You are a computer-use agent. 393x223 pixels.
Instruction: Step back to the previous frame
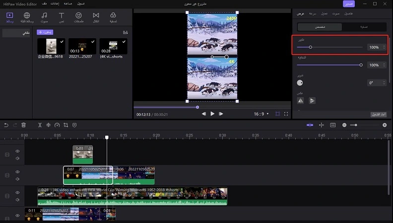[204, 113]
